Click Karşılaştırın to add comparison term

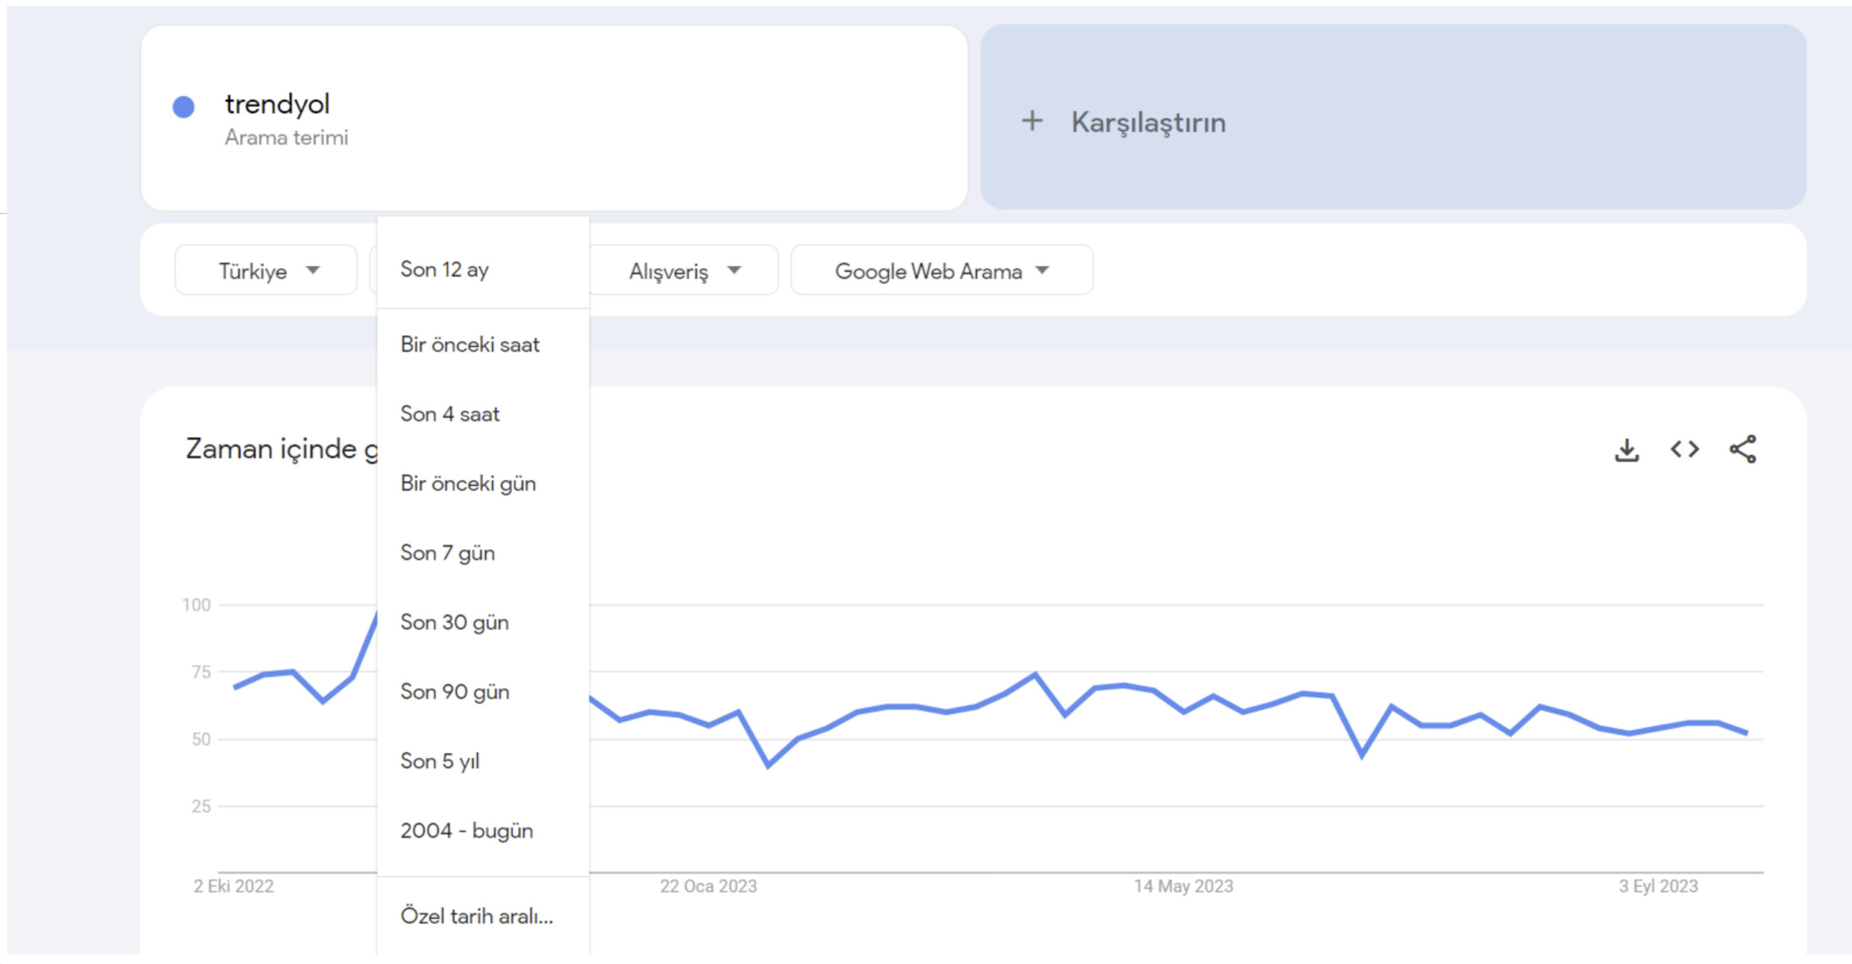click(1393, 118)
